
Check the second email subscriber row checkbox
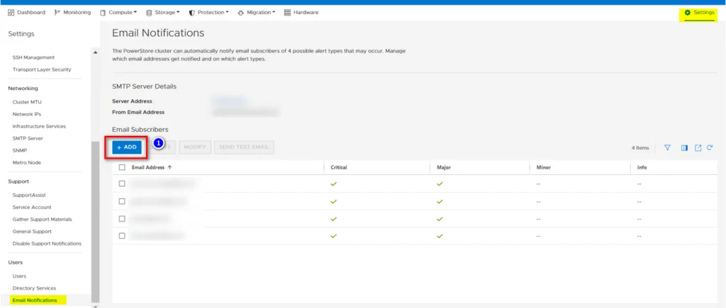[122, 201]
